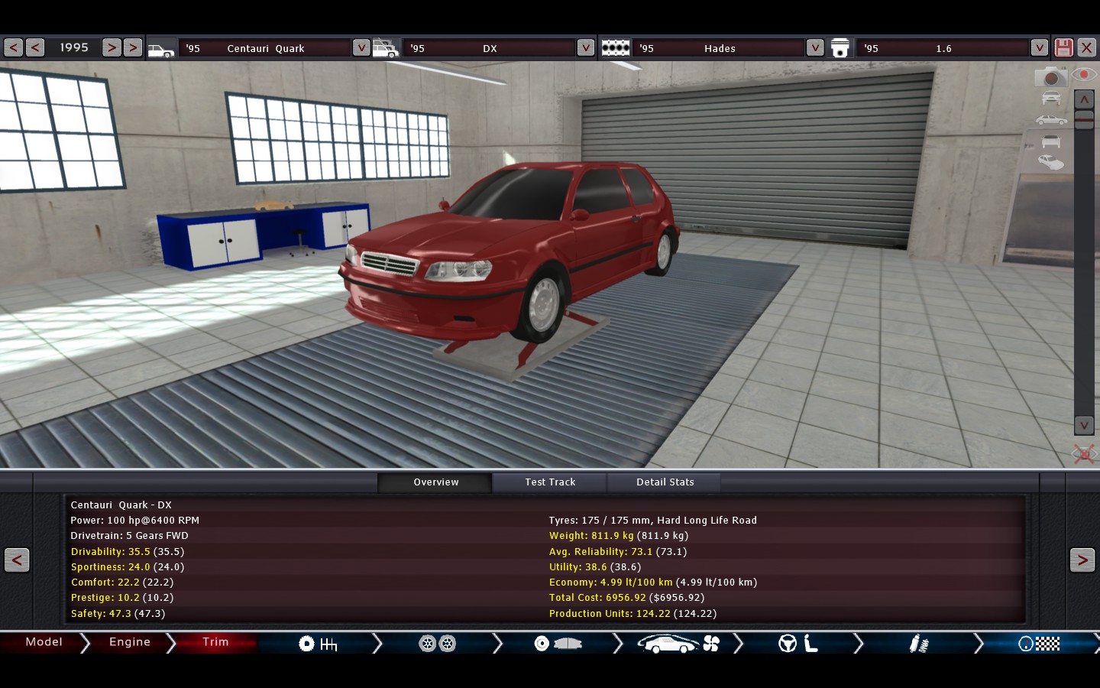
Task: Switch to front view of car
Action: 1051,98
